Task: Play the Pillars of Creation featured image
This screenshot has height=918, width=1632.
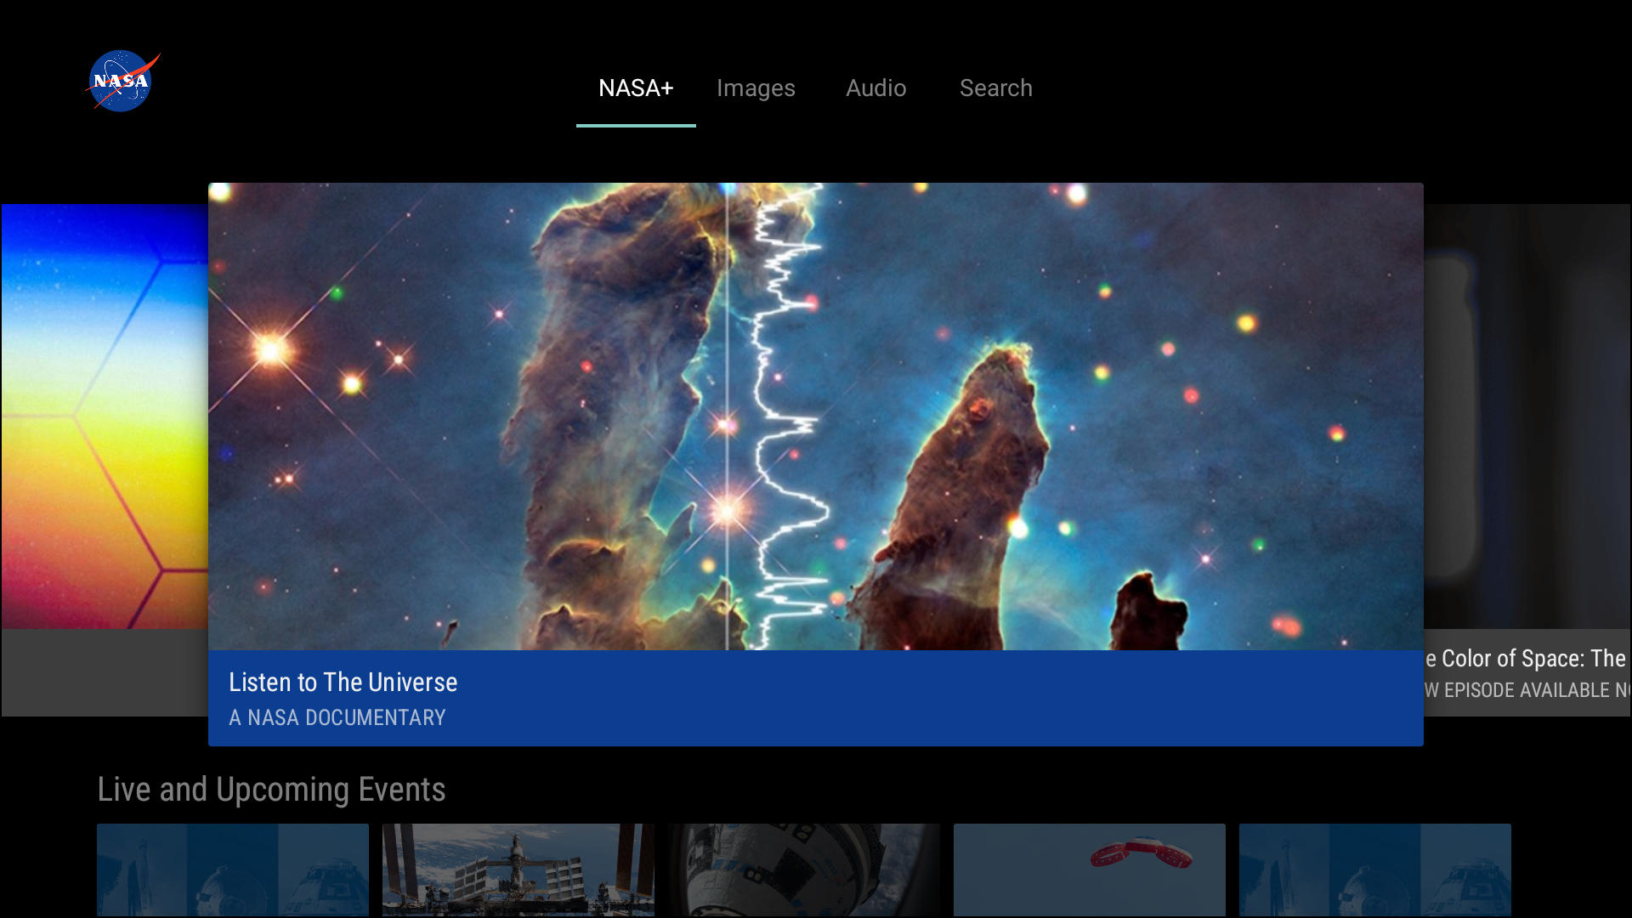Action: [816, 416]
